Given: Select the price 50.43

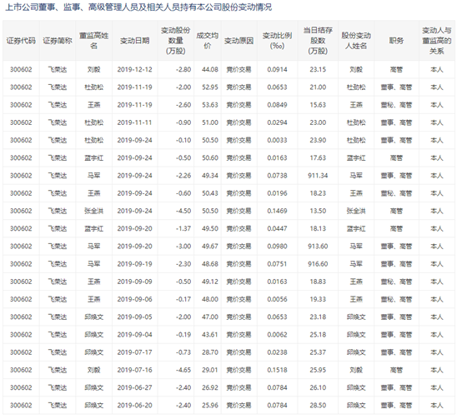Looking at the screenshot, I should [x=210, y=193].
